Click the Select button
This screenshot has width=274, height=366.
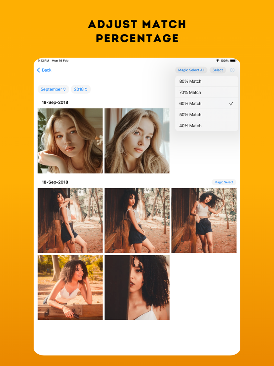218,70
